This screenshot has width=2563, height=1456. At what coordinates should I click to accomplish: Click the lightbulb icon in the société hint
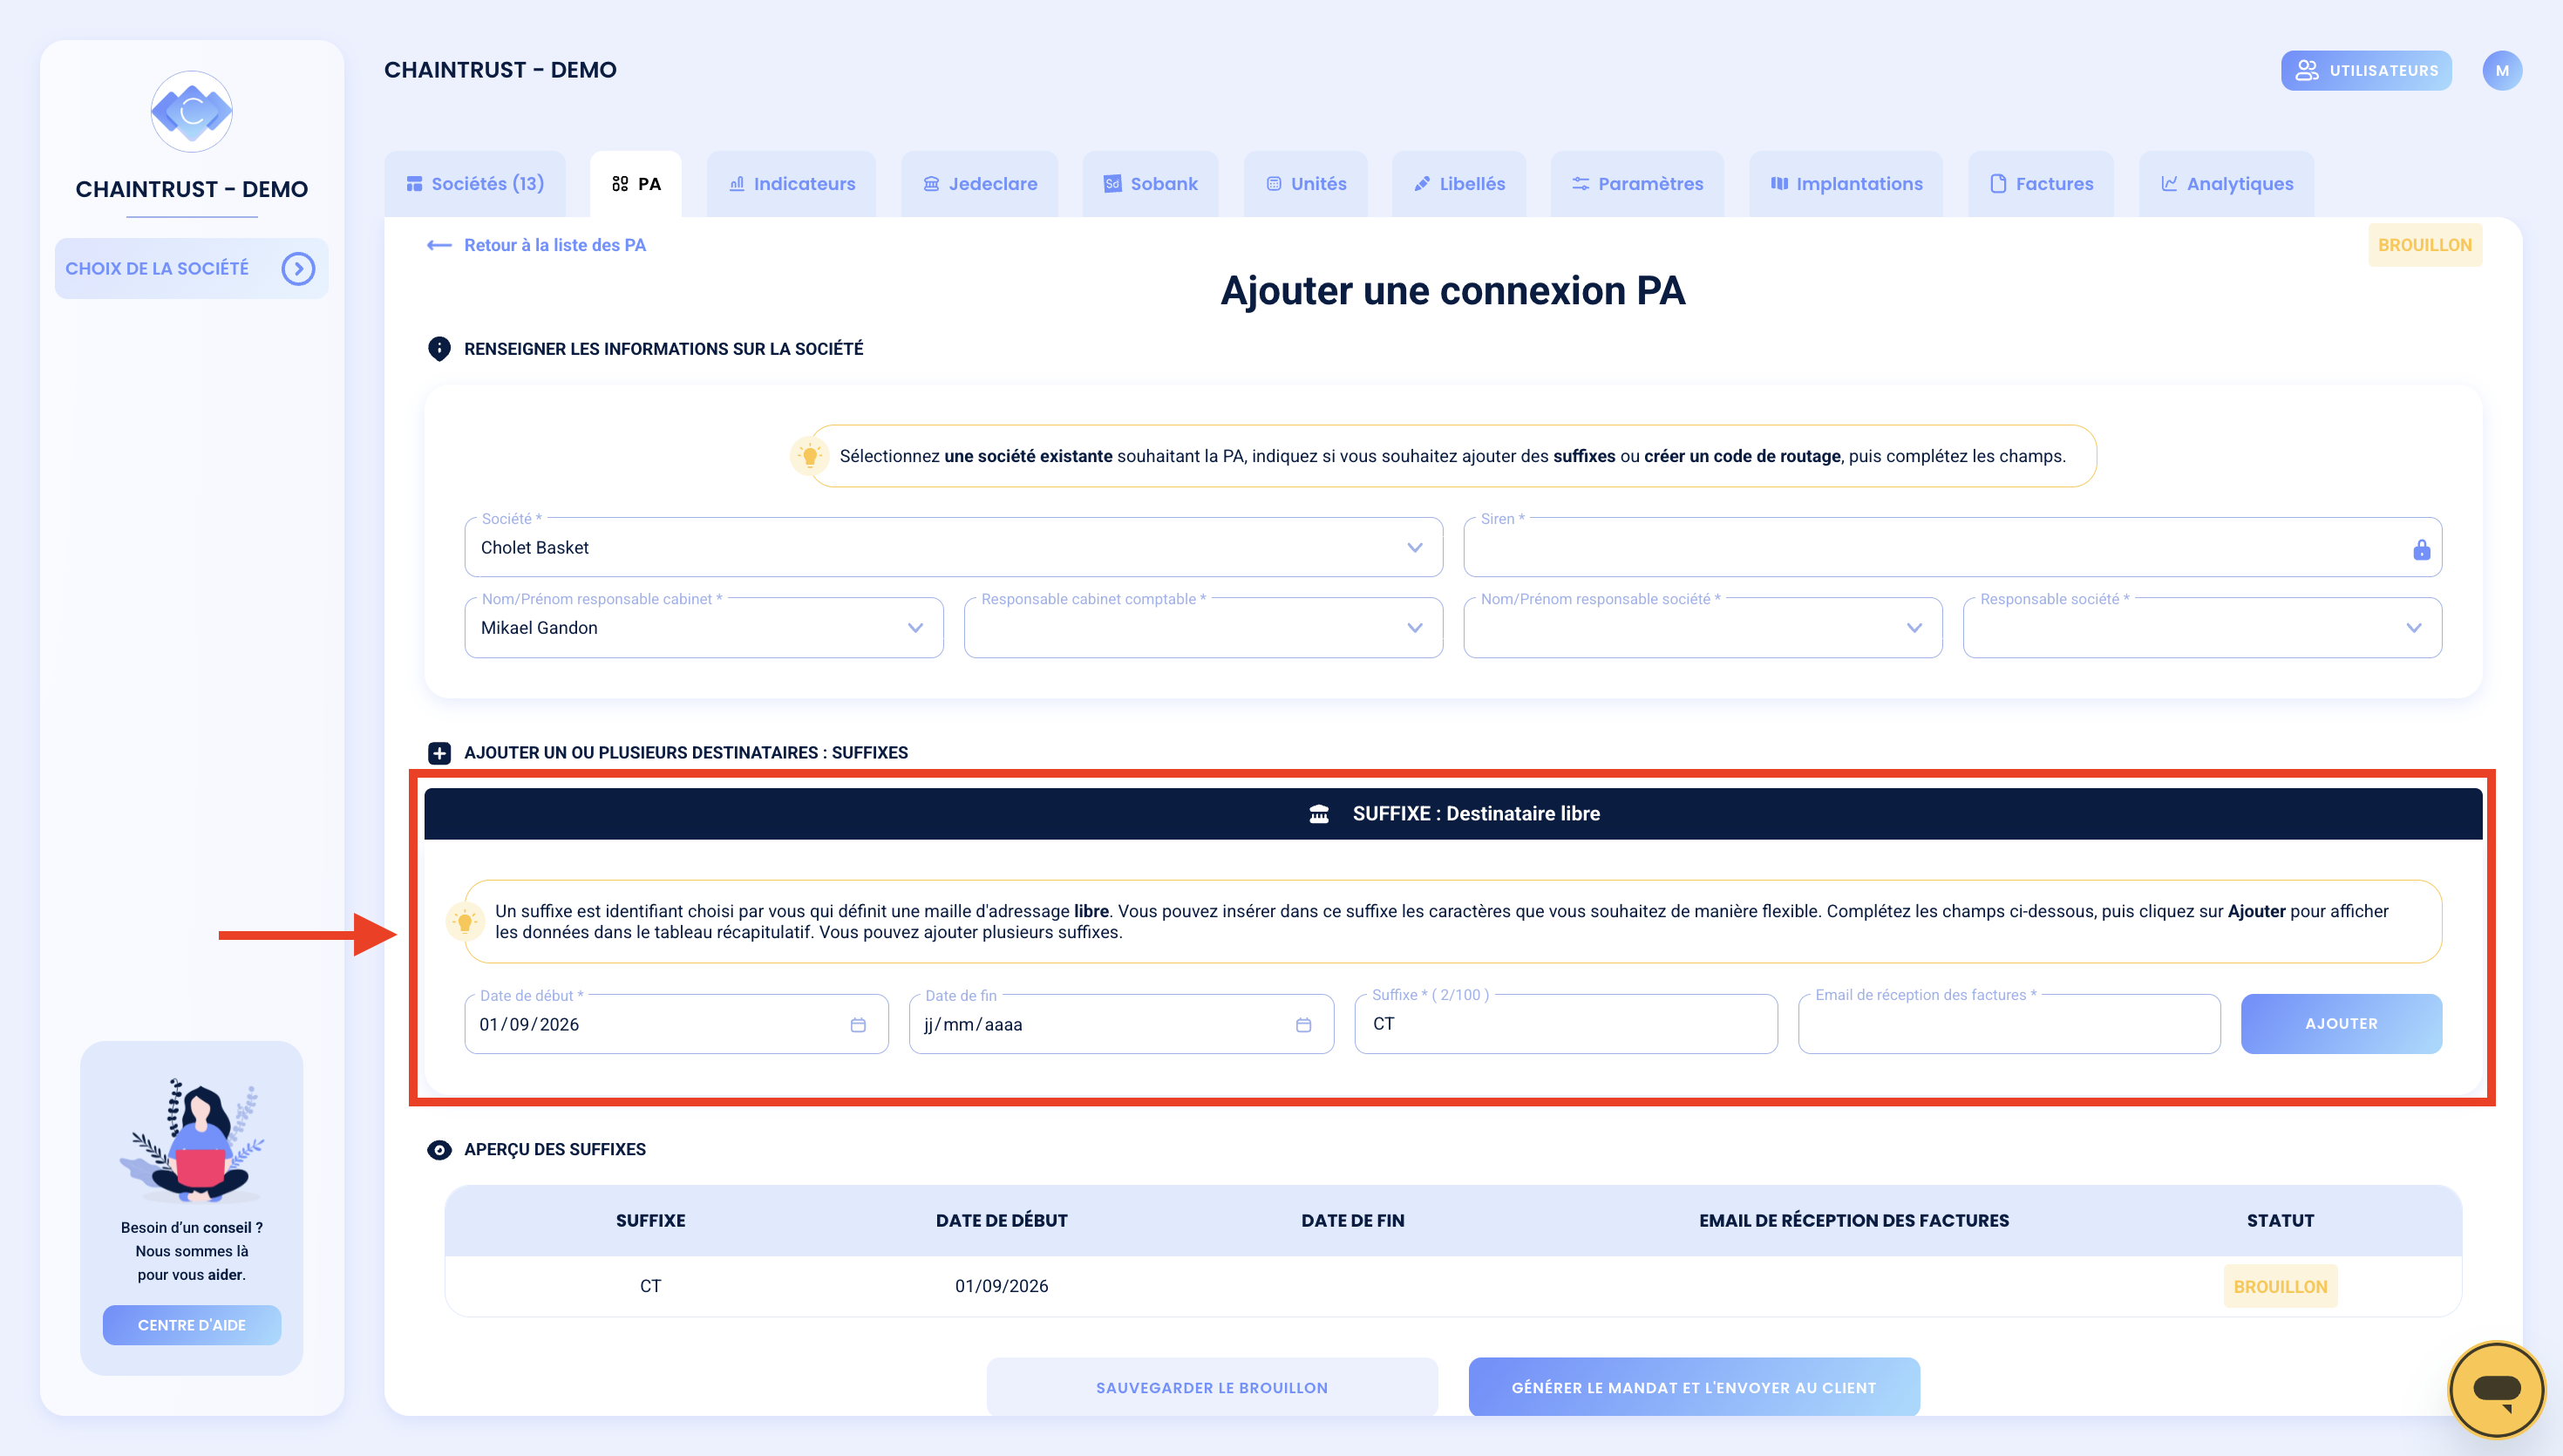pyautogui.click(x=810, y=456)
